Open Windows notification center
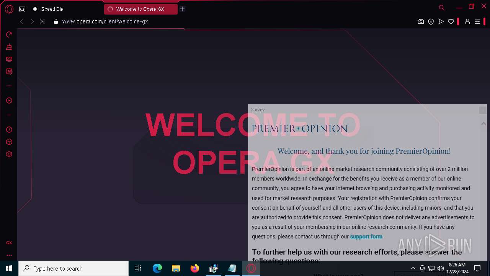The width and height of the screenshot is (490, 276). point(477,268)
